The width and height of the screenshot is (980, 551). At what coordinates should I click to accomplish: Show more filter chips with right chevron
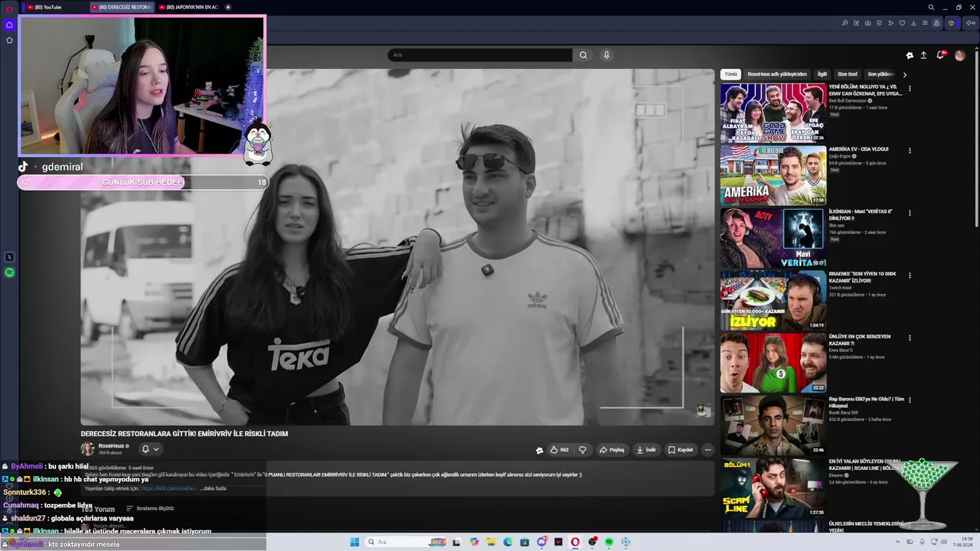[904, 74]
